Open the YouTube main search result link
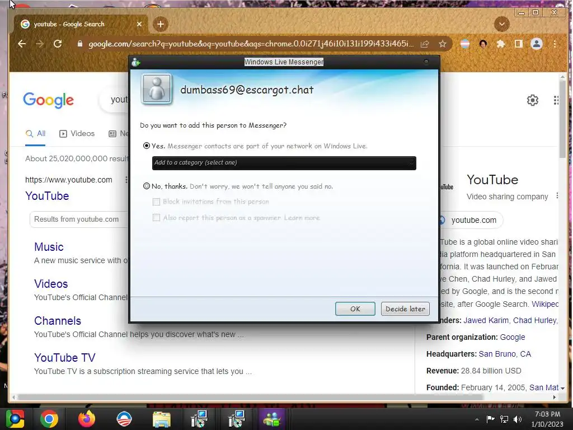 click(47, 196)
